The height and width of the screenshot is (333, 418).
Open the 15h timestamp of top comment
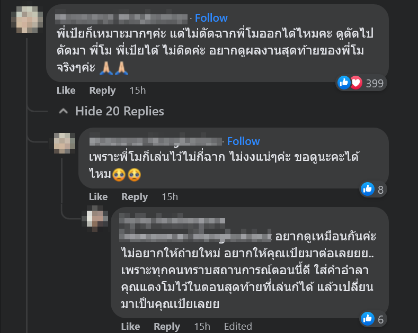point(138,91)
